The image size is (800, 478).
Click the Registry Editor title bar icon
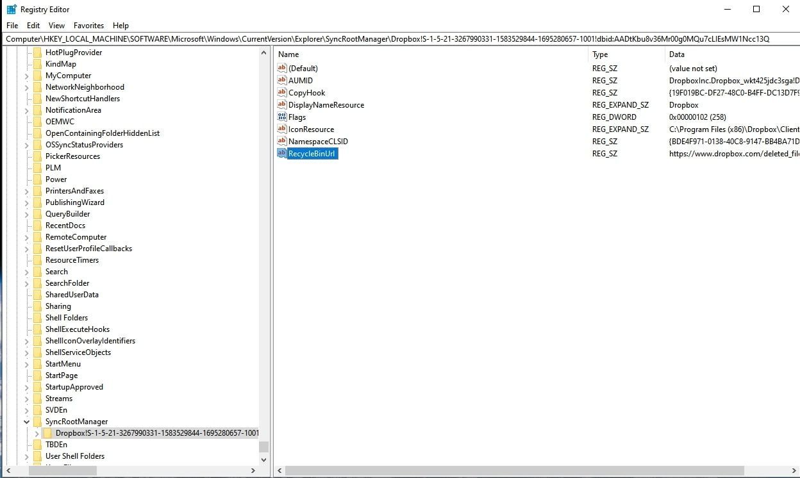12,10
